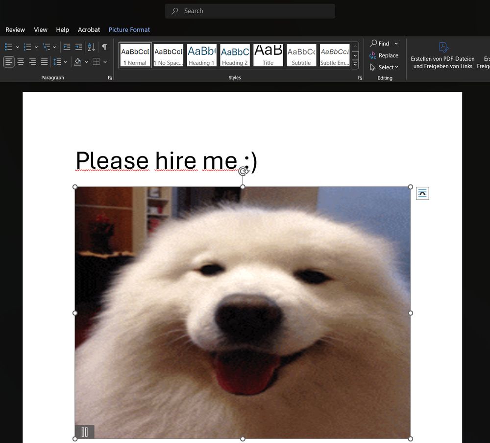This screenshot has width=490, height=443.
Task: Open bullets list dropdown arrow
Action: click(x=18, y=47)
